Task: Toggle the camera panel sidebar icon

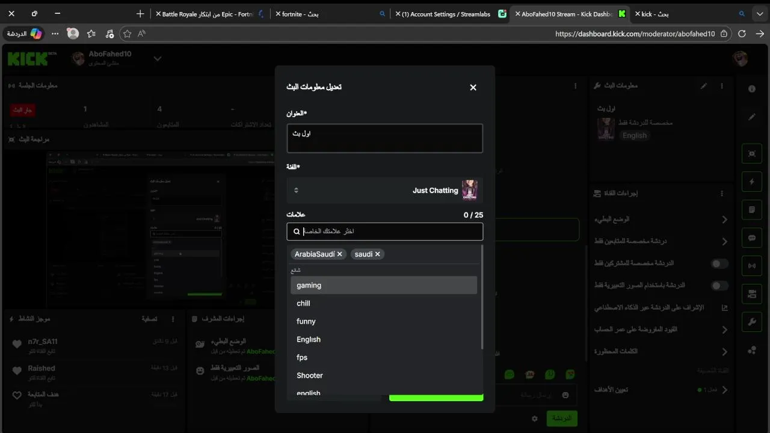Action: (x=752, y=294)
